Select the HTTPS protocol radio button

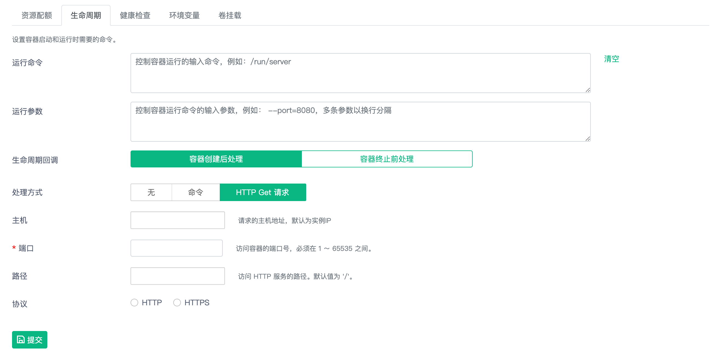pos(177,303)
